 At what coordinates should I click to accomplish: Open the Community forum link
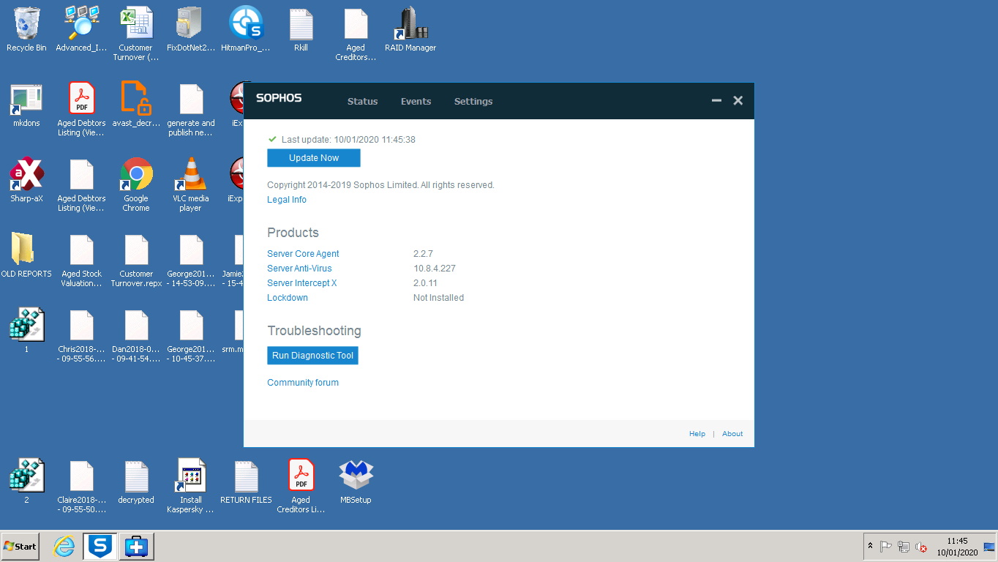[303, 383]
